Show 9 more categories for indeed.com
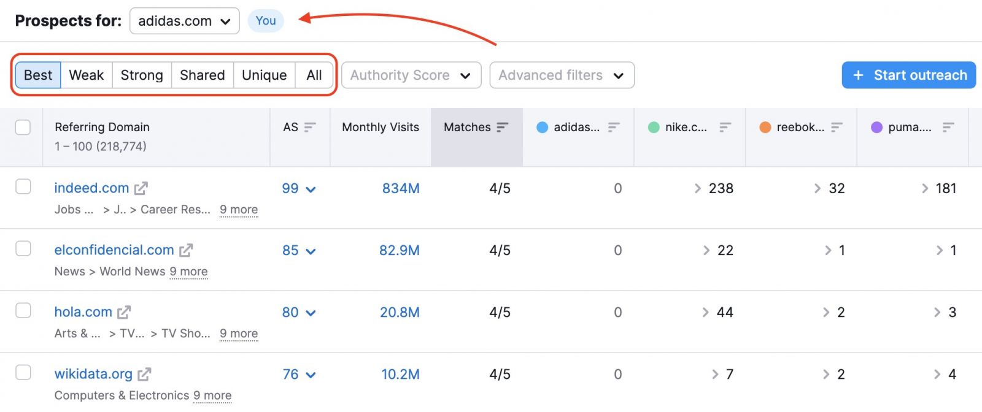982x412 pixels. [x=239, y=210]
